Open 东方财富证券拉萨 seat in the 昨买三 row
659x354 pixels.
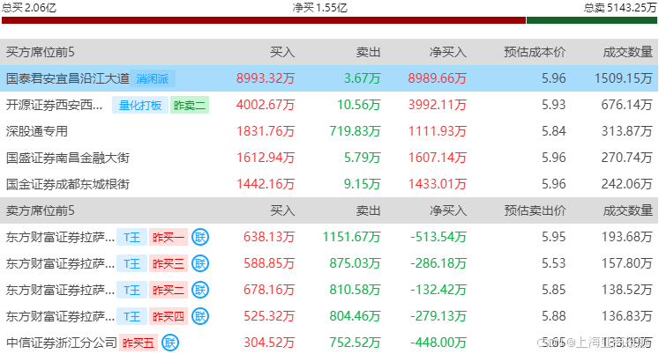click(x=60, y=264)
